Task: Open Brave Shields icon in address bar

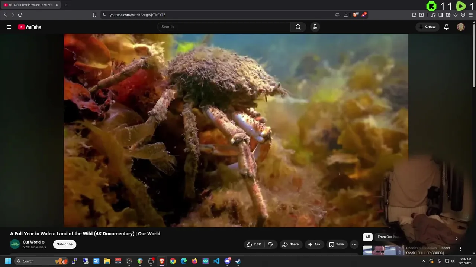Action: pyautogui.click(x=356, y=15)
